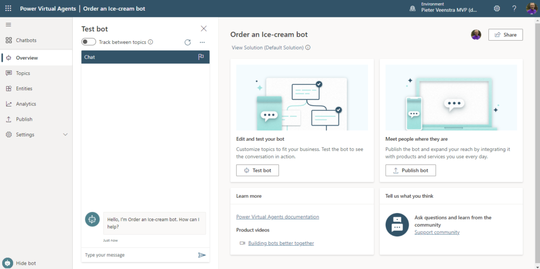Click the Settings gear icon in sidebar
This screenshot has height=269, width=540.
[x=9, y=134]
